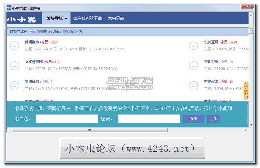Click the orange 回顶部 back-to-top button
260x168 pixels.
coord(246,91)
